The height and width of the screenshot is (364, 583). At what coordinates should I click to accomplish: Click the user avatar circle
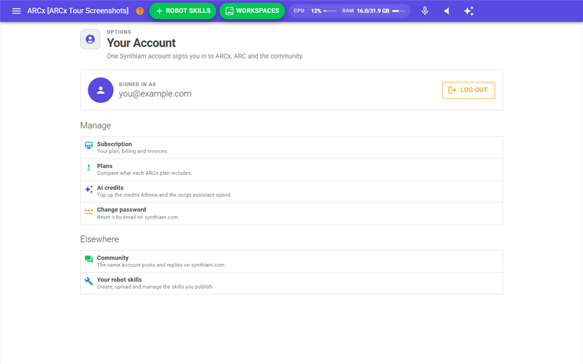pos(100,90)
